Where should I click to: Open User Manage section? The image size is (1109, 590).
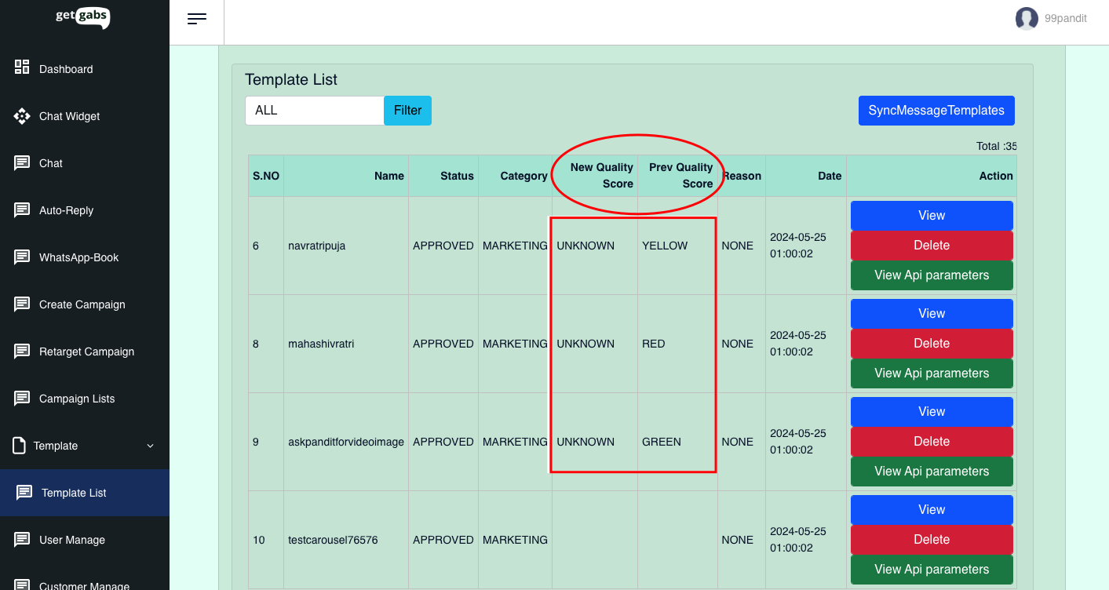point(72,540)
